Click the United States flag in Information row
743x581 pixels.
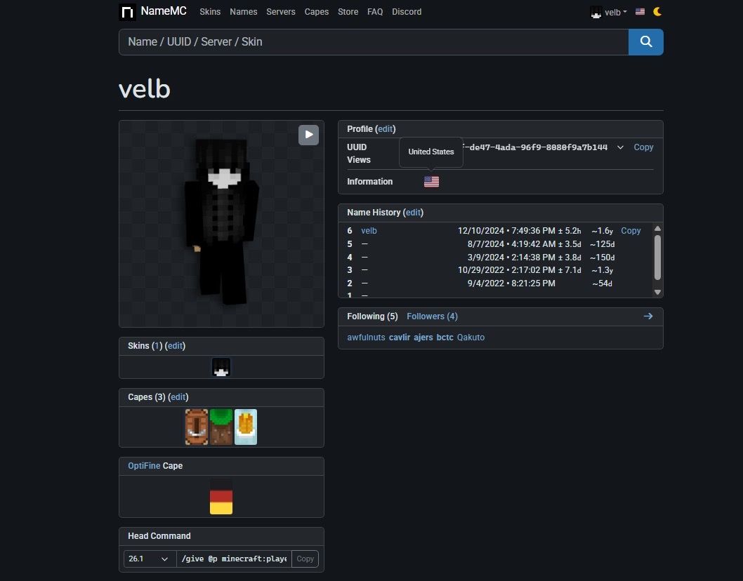pyautogui.click(x=431, y=181)
